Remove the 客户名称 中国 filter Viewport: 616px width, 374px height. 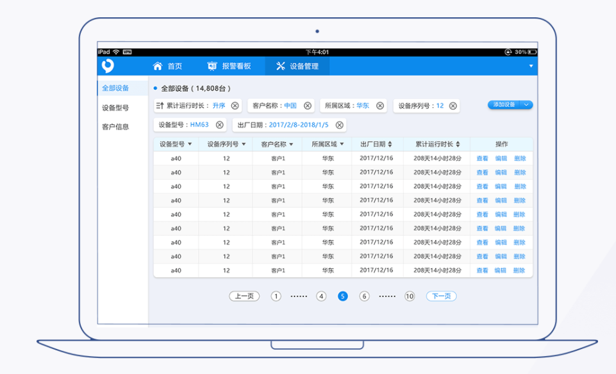[x=308, y=106]
